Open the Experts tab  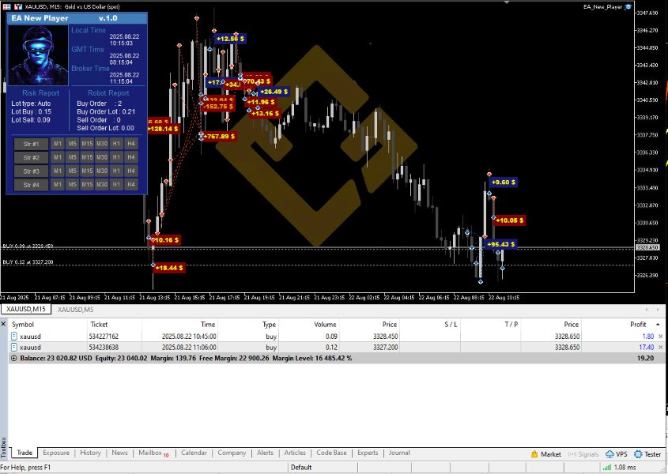[368, 453]
